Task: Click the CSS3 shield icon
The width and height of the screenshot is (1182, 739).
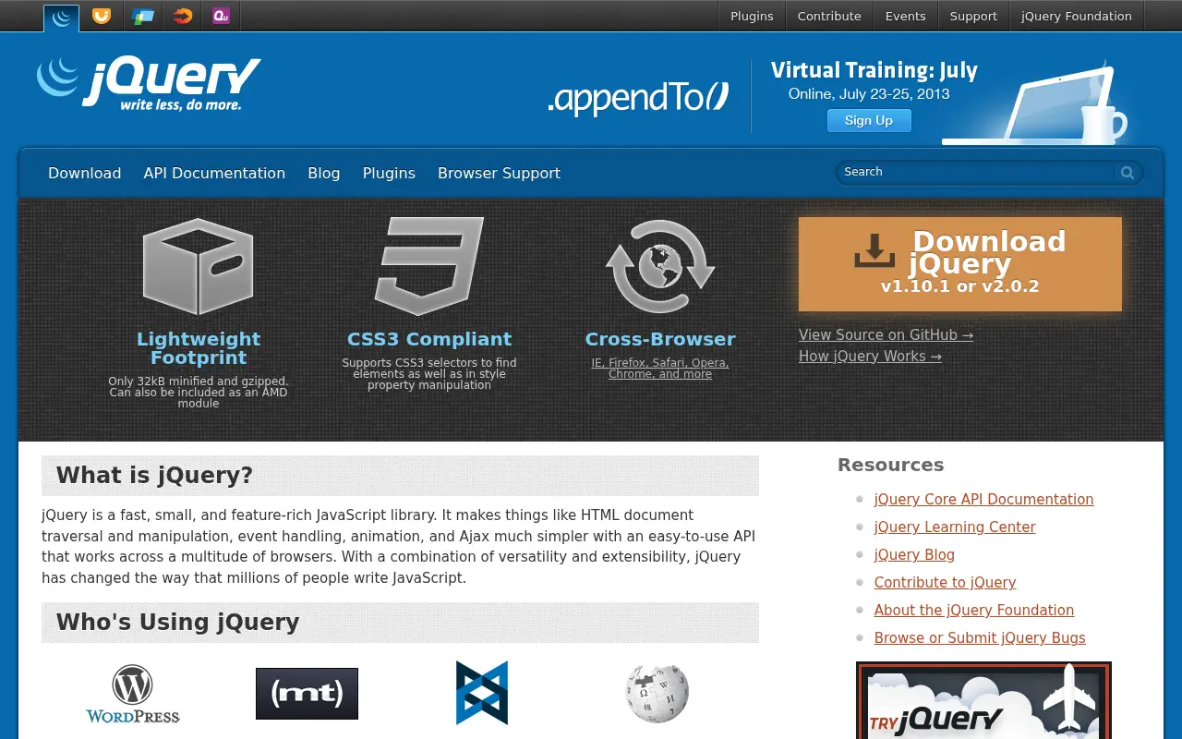Action: click(429, 266)
